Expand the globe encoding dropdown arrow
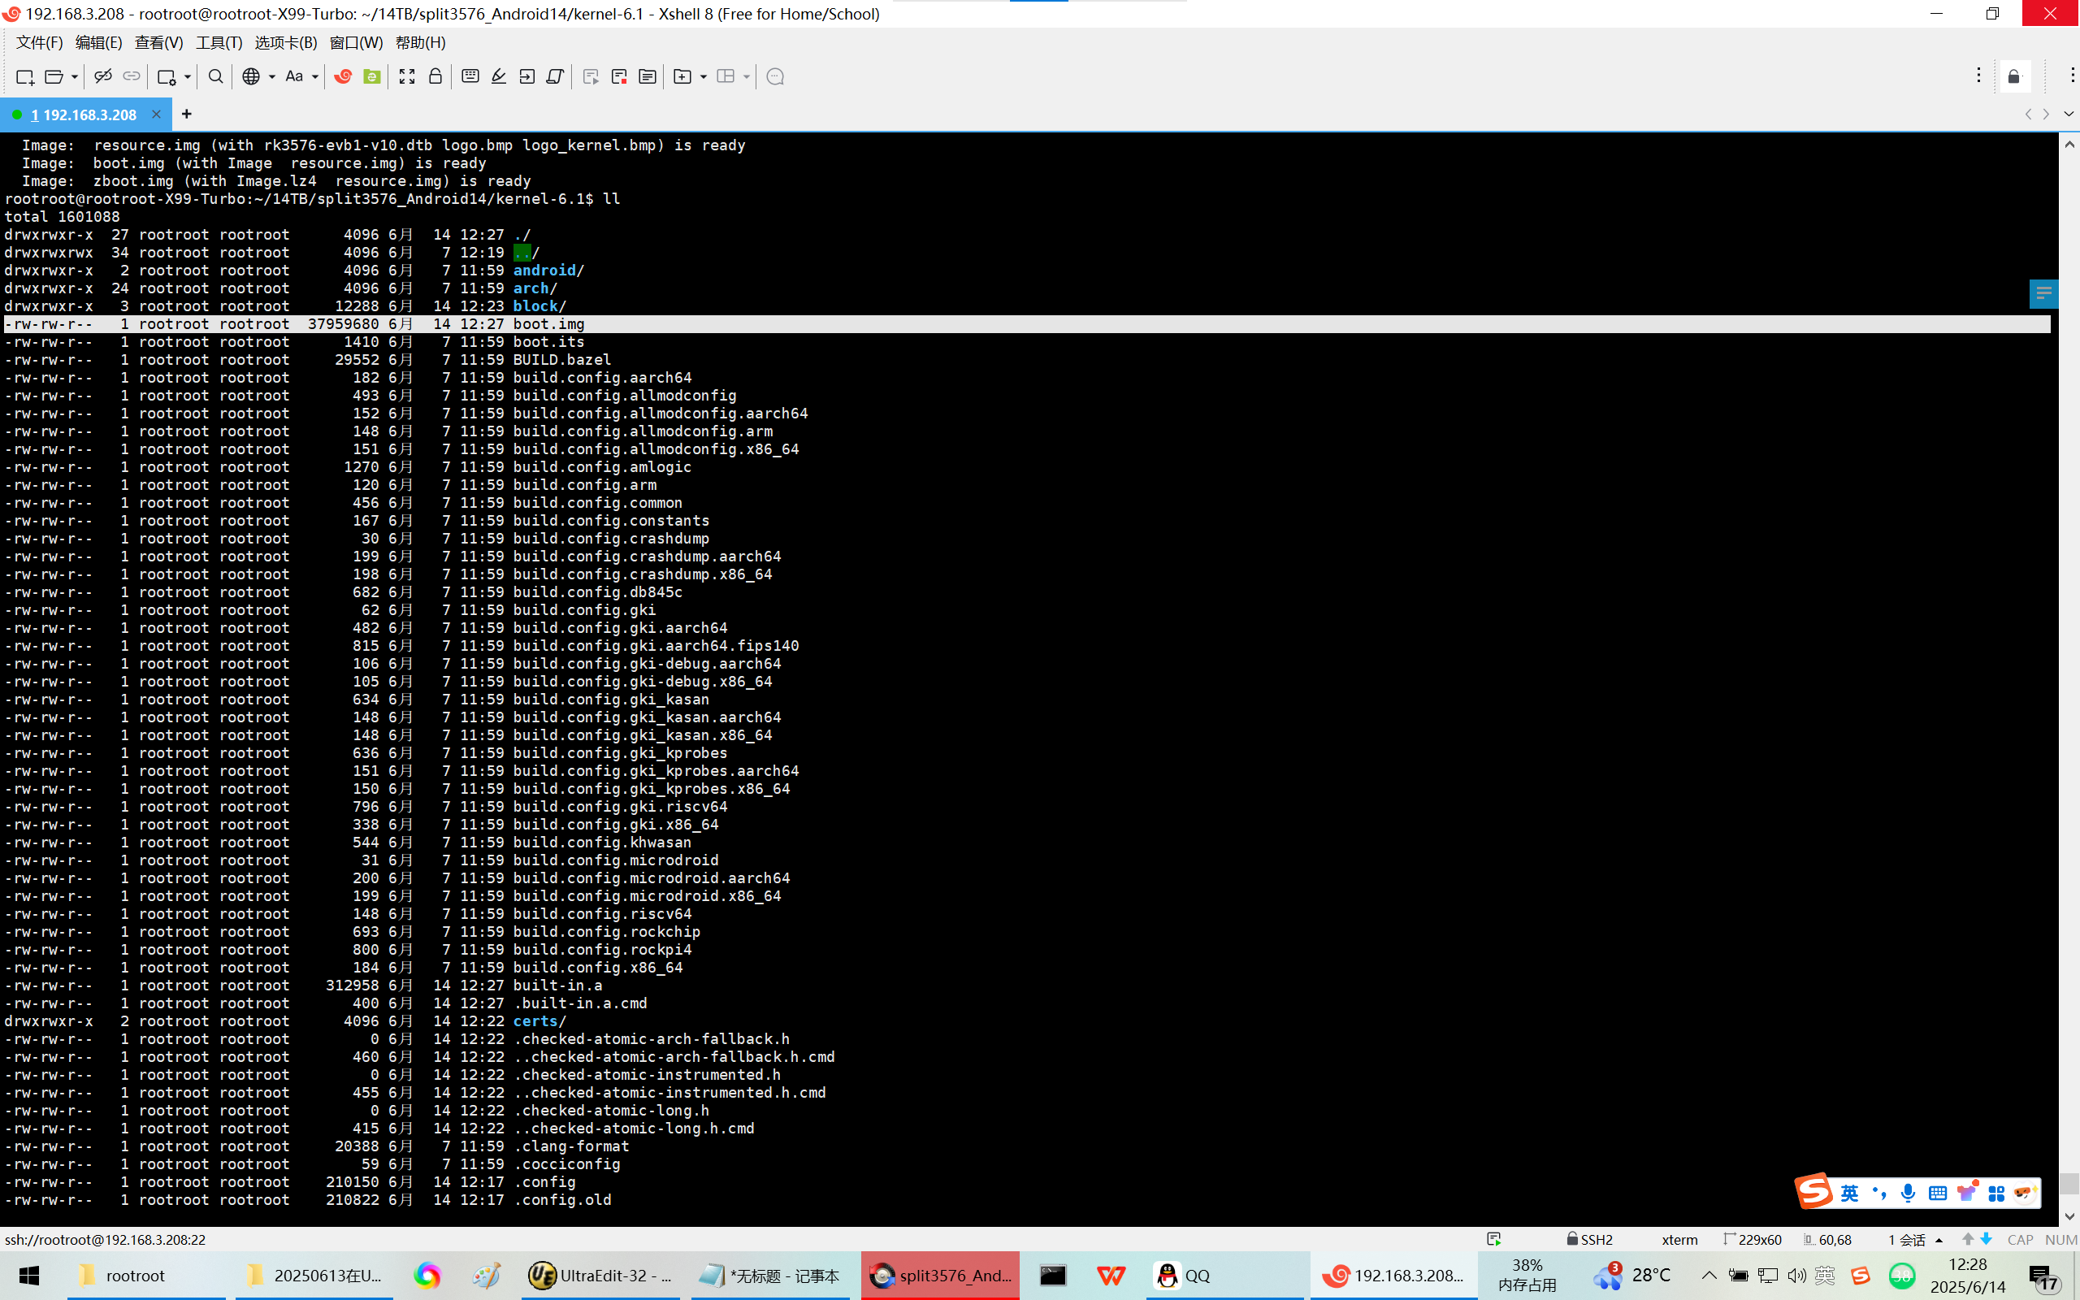This screenshot has width=2080, height=1300. [271, 76]
